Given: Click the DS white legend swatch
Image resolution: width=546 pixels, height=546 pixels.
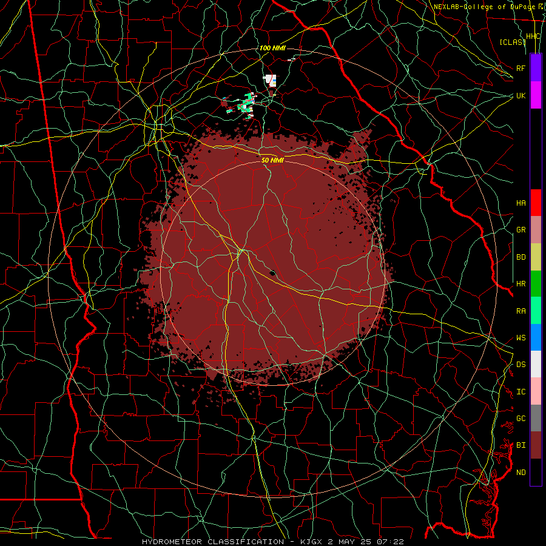Looking at the screenshot, I should point(536,364).
